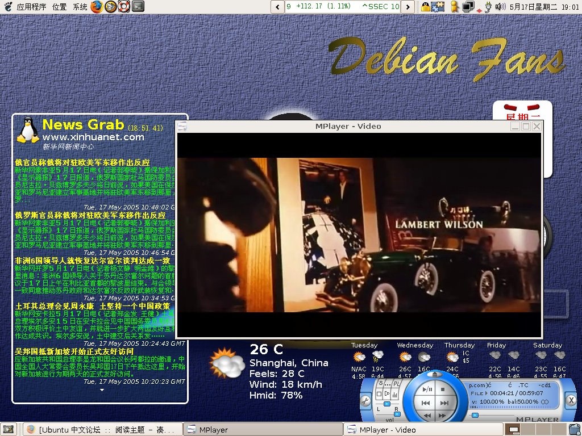
Task: Launch Firefox from the top panel
Action: pyautogui.click(x=97, y=6)
